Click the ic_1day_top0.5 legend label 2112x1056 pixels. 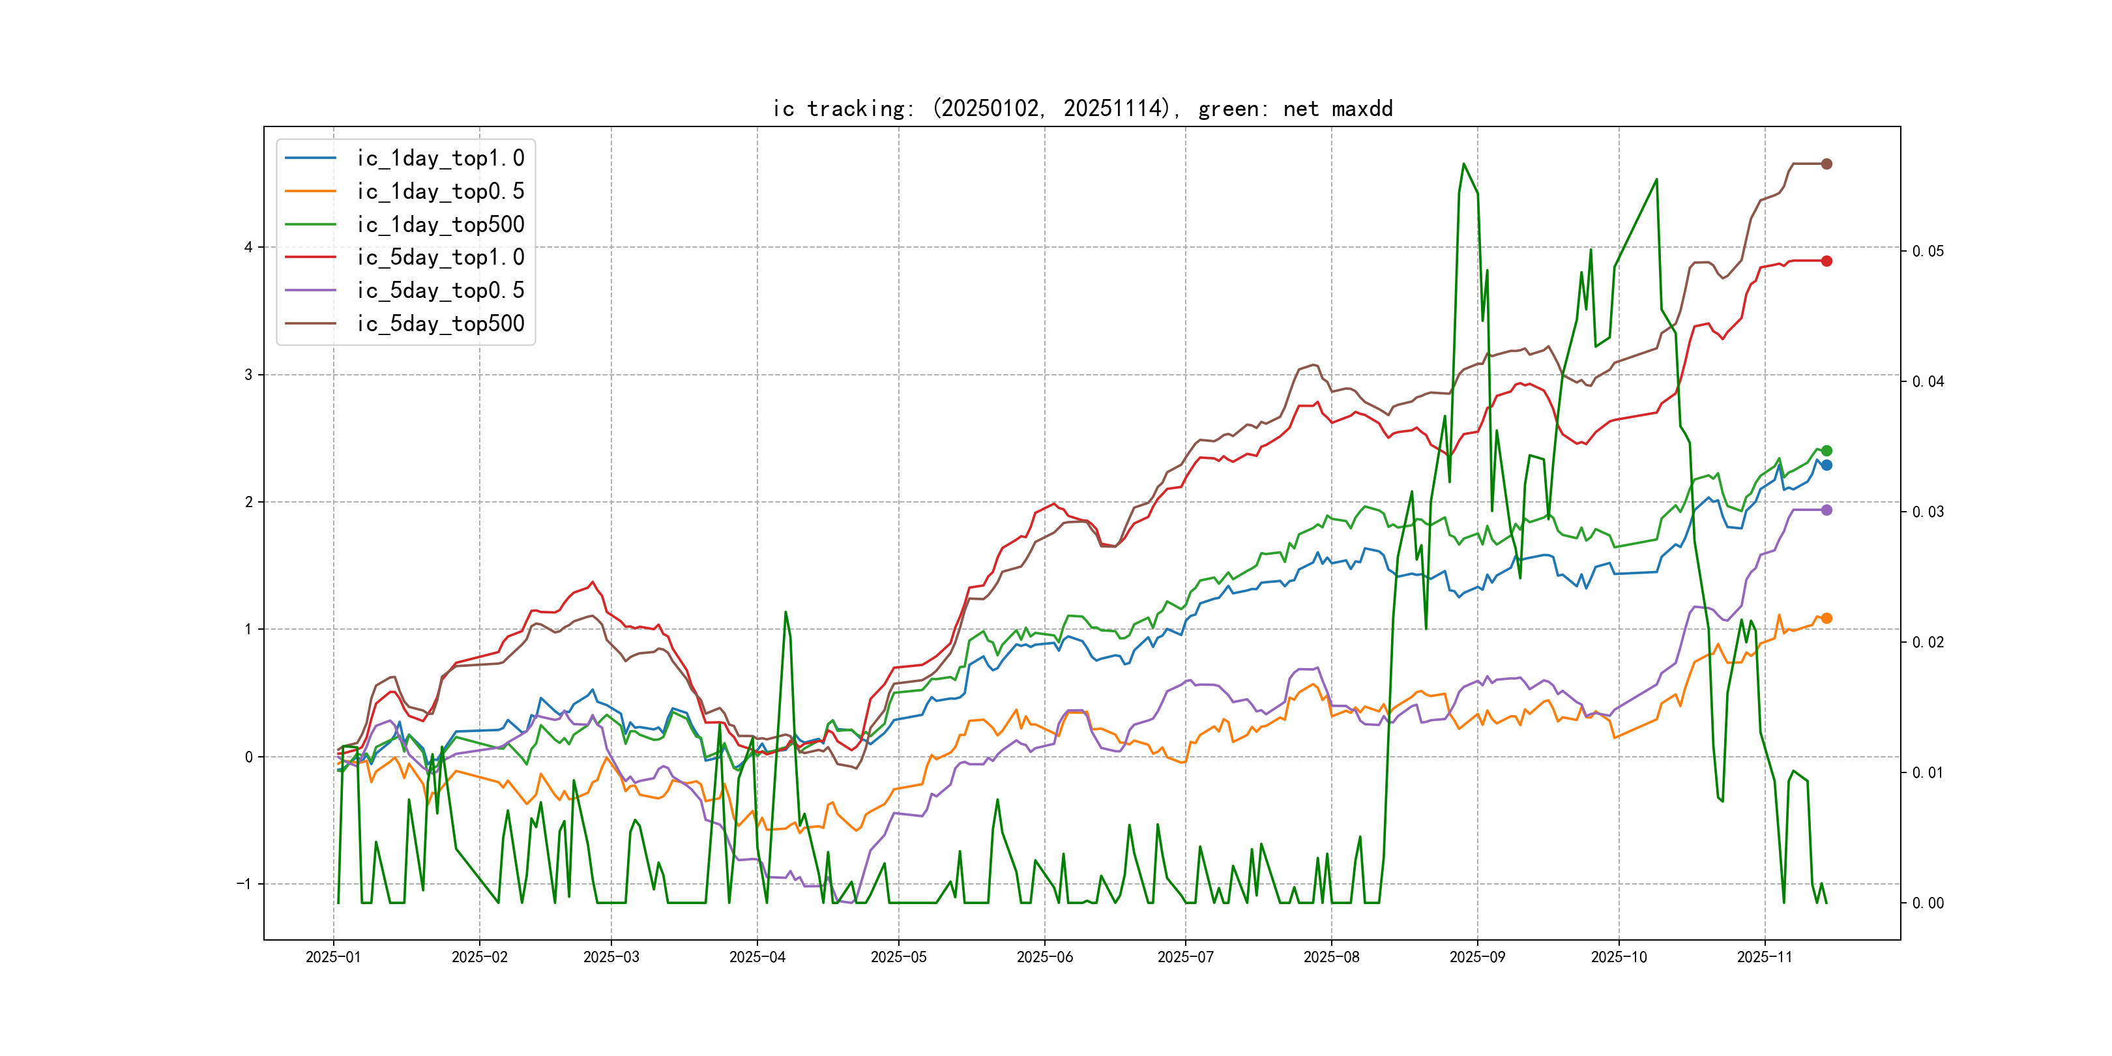click(440, 191)
